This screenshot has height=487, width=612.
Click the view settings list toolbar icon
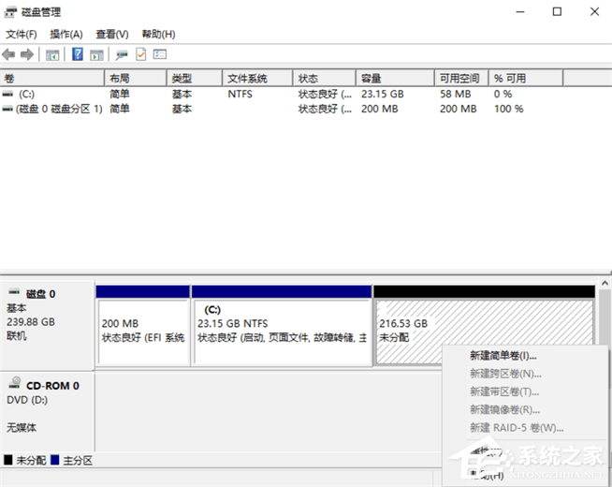coord(160,54)
